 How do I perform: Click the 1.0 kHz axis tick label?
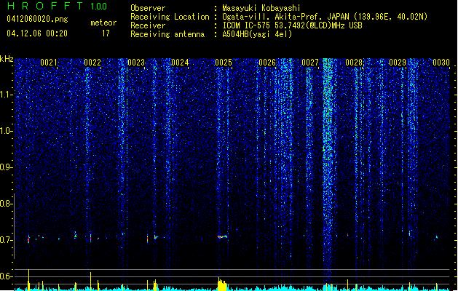tap(6, 131)
